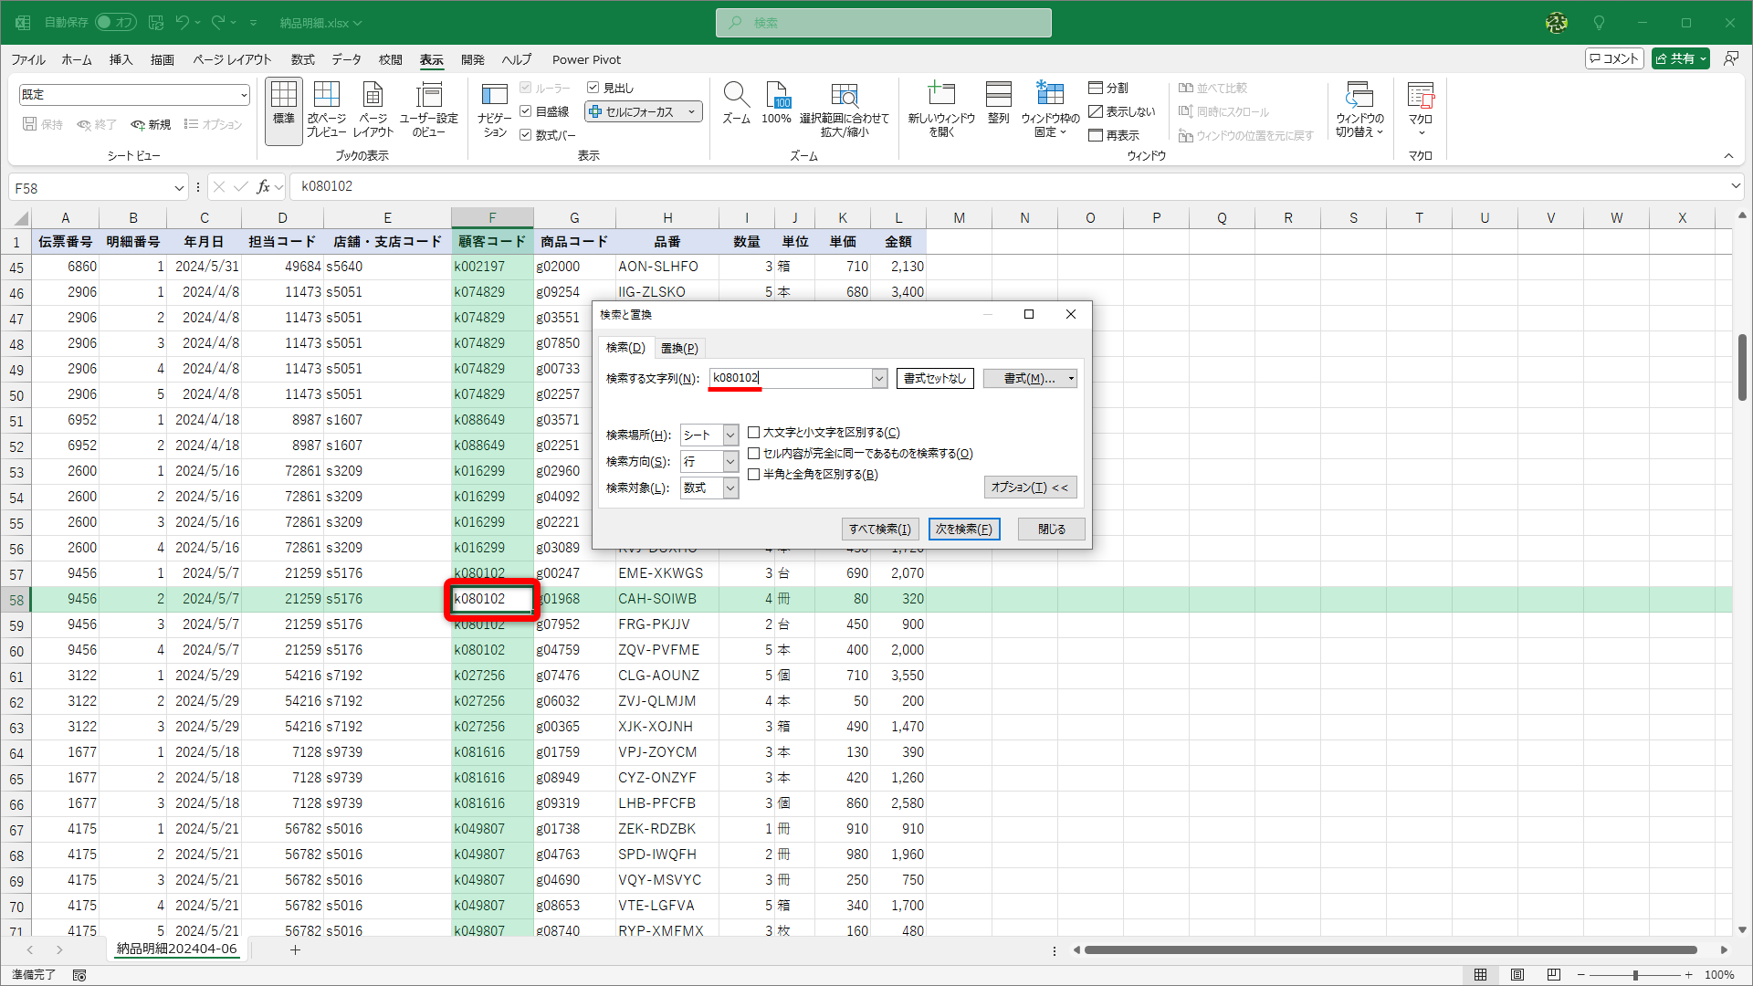1753x986 pixels.
Task: Click the 100% zoom icon
Action: click(x=776, y=95)
